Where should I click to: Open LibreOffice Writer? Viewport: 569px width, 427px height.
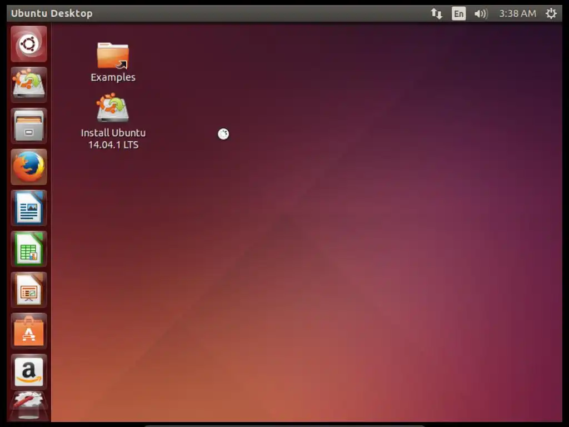pyautogui.click(x=29, y=208)
